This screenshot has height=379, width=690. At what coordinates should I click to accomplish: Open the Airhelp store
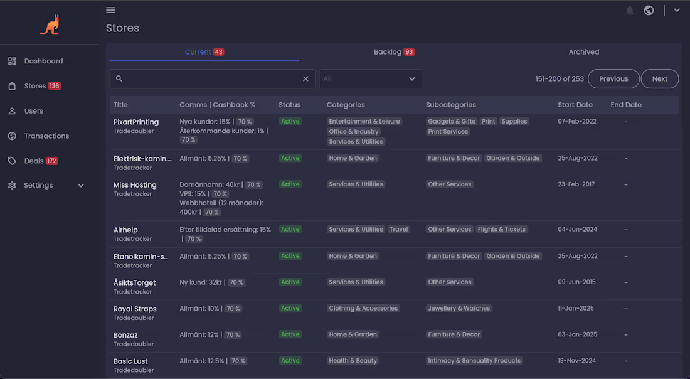point(125,230)
